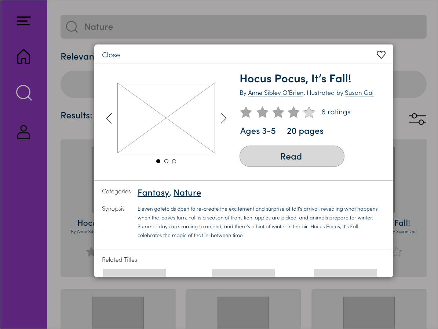Screen dimensions: 438x329
Task: View the 6 ratings link
Action: pos(336,112)
